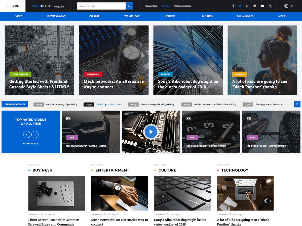Click the blue search magnifier button

[129, 6]
